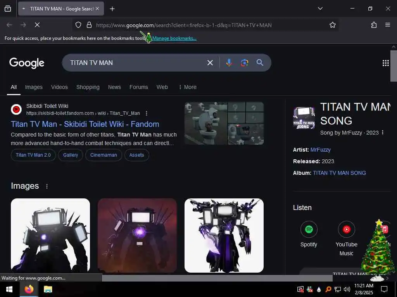Open the TITAN TV MAN SONG album link

point(339,173)
